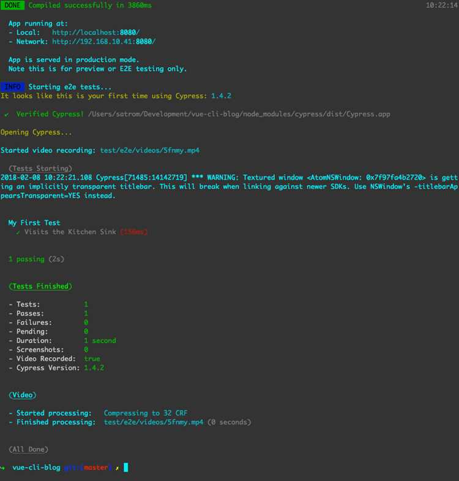Screen dimensions: 459x481
Task: Click the prompt arrow icon
Action: tap(3, 468)
